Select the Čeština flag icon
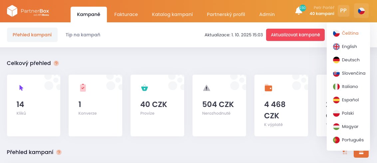The width and height of the screenshot is (377, 163). [x=336, y=33]
